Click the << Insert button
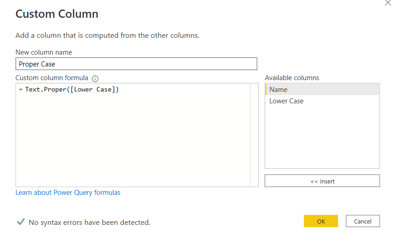Viewport: 396px width, 244px height. [322, 181]
